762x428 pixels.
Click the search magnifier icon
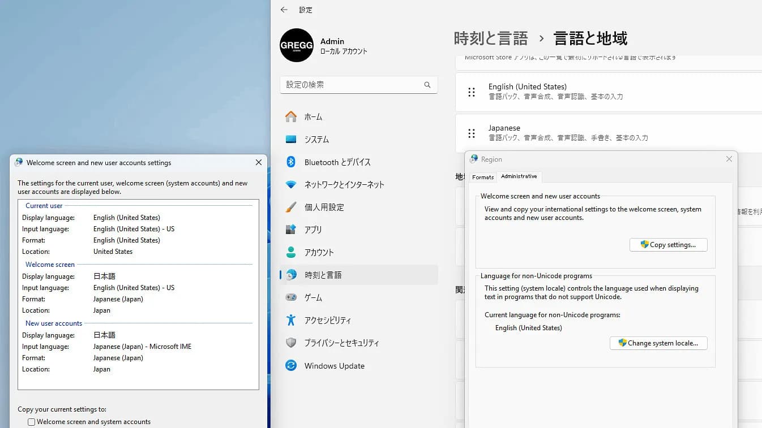[x=427, y=85]
